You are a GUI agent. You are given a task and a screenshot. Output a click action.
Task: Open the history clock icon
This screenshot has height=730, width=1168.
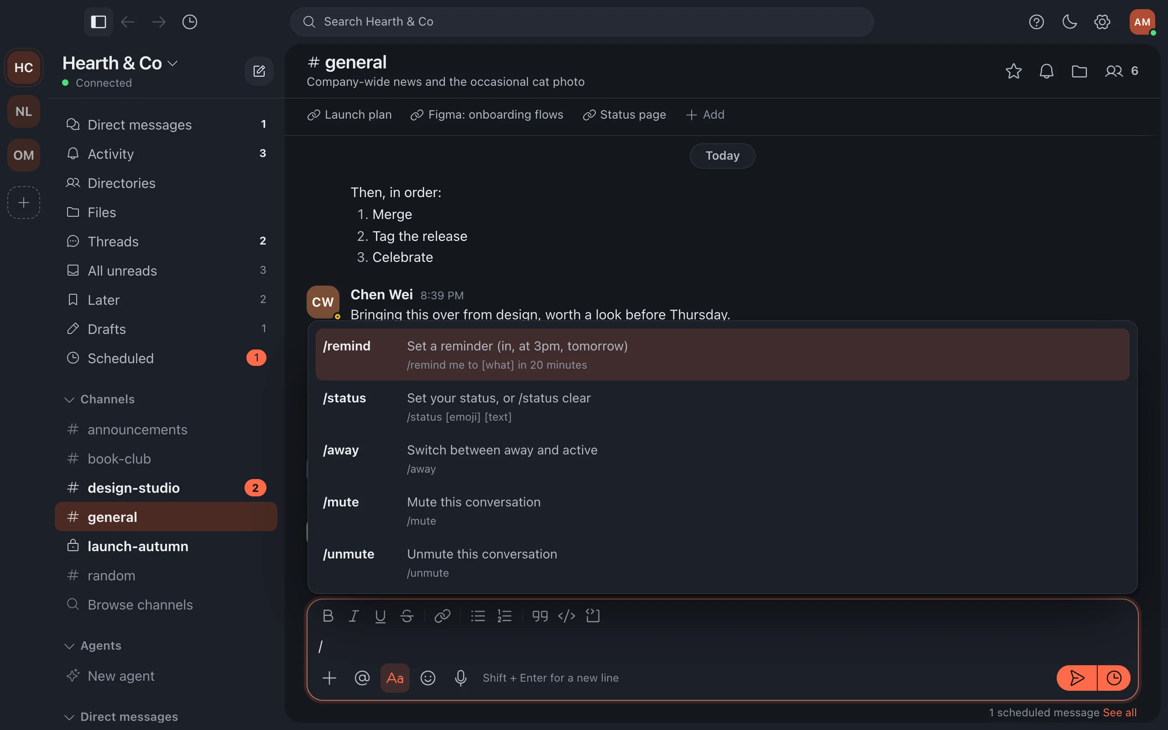pyautogui.click(x=190, y=22)
